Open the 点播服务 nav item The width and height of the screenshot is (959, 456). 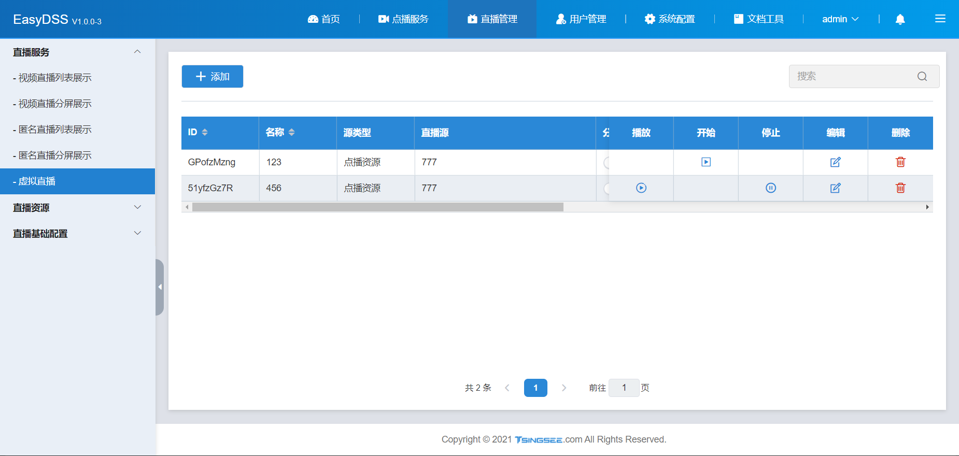point(403,19)
